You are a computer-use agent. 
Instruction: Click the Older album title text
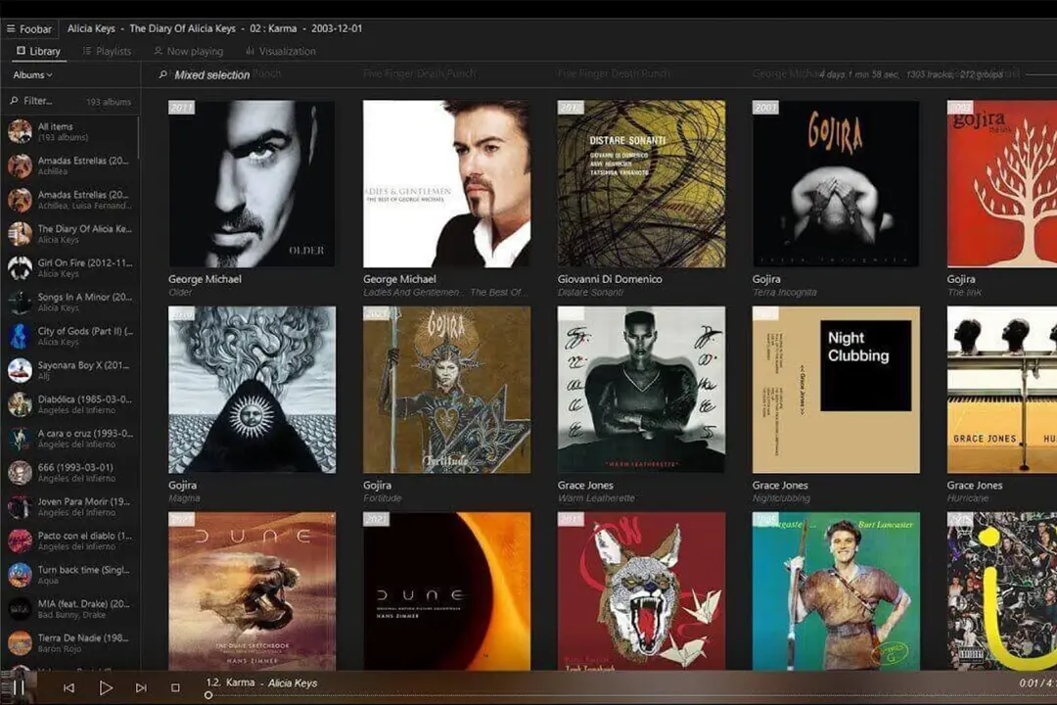coord(180,292)
